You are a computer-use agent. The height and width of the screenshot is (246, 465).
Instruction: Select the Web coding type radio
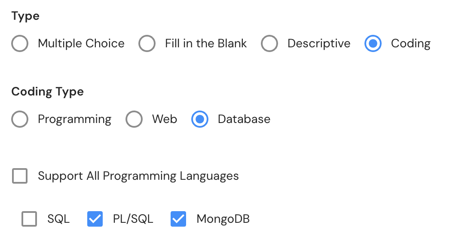[134, 119]
